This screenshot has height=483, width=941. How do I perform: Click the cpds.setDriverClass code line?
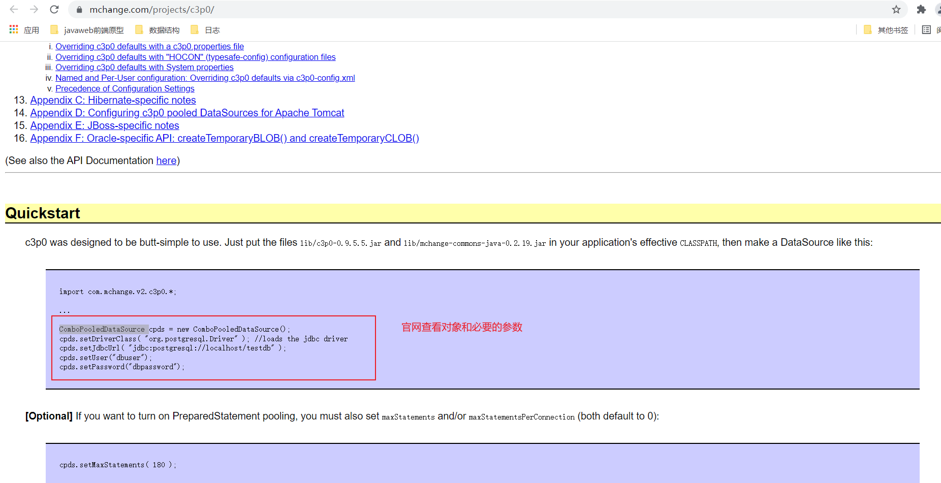204,339
